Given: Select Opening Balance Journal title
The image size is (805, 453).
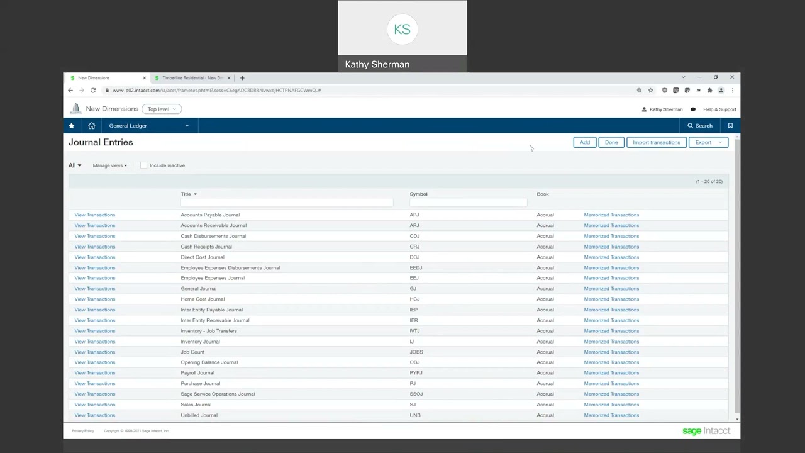Looking at the screenshot, I should [209, 362].
